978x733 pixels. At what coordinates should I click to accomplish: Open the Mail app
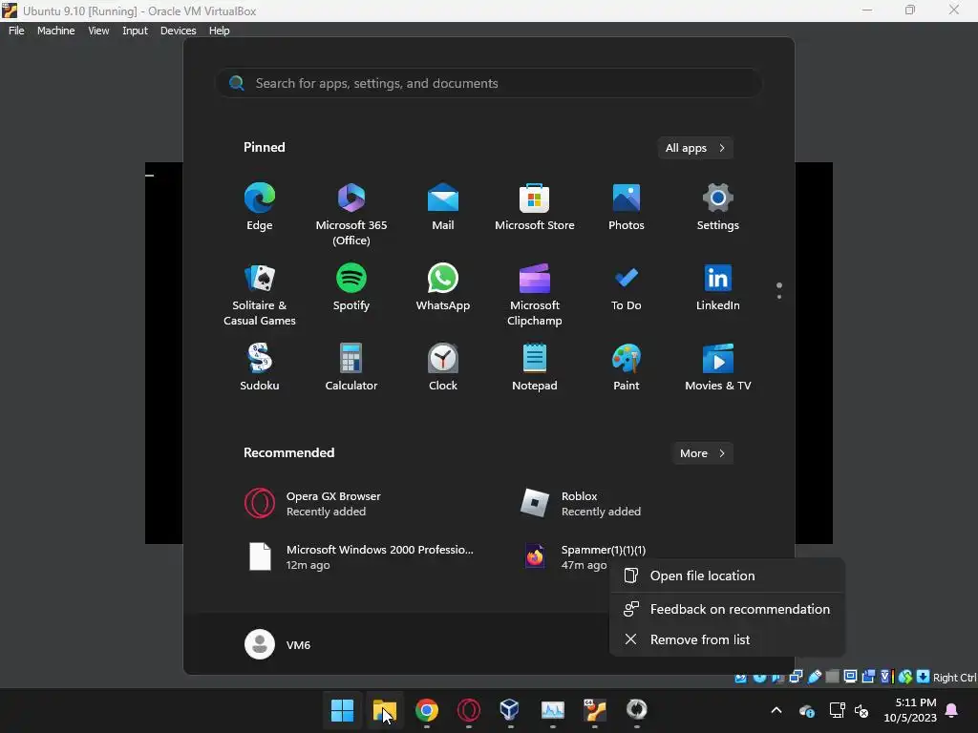coord(443,207)
